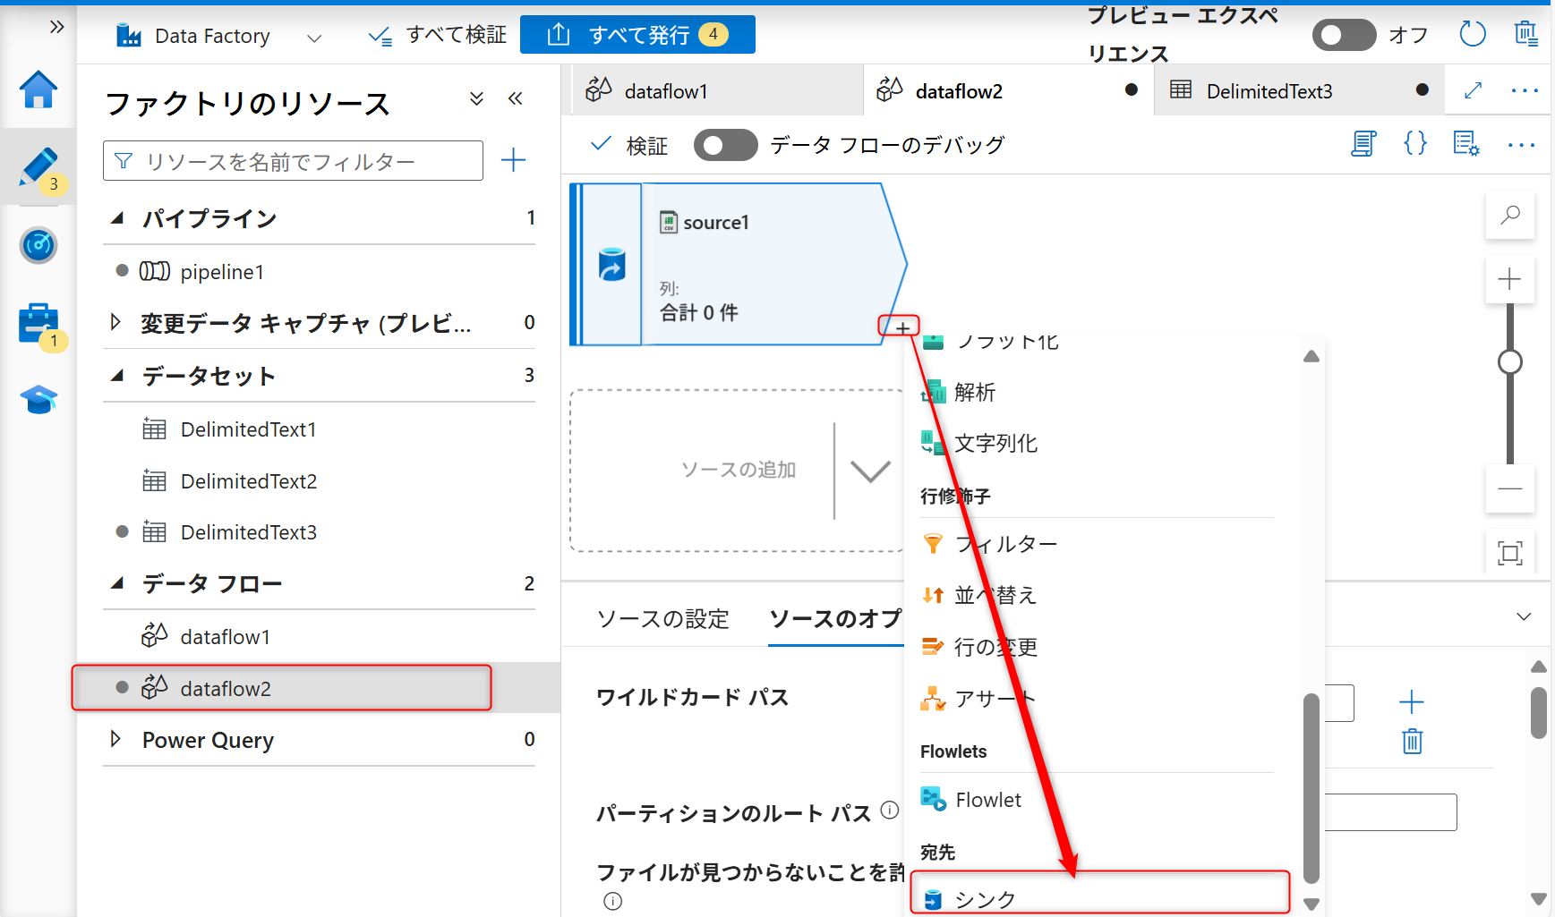Click the refresh icon in top bar
The height and width of the screenshot is (917, 1555).
pyautogui.click(x=1472, y=35)
